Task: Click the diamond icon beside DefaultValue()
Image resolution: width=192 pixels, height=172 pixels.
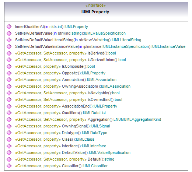Action: point(9,152)
